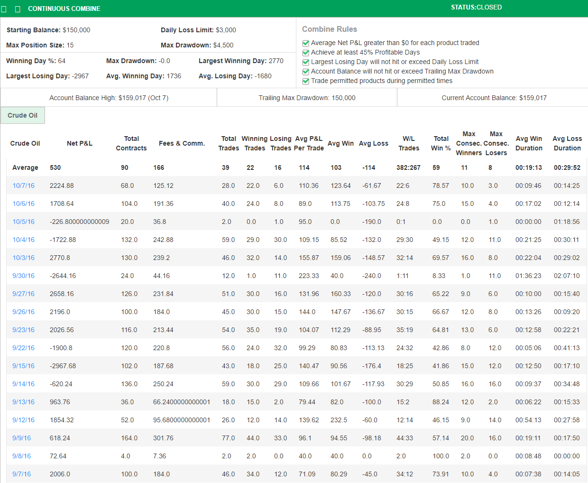Open the 9/12/16 trading day link

tap(23, 420)
